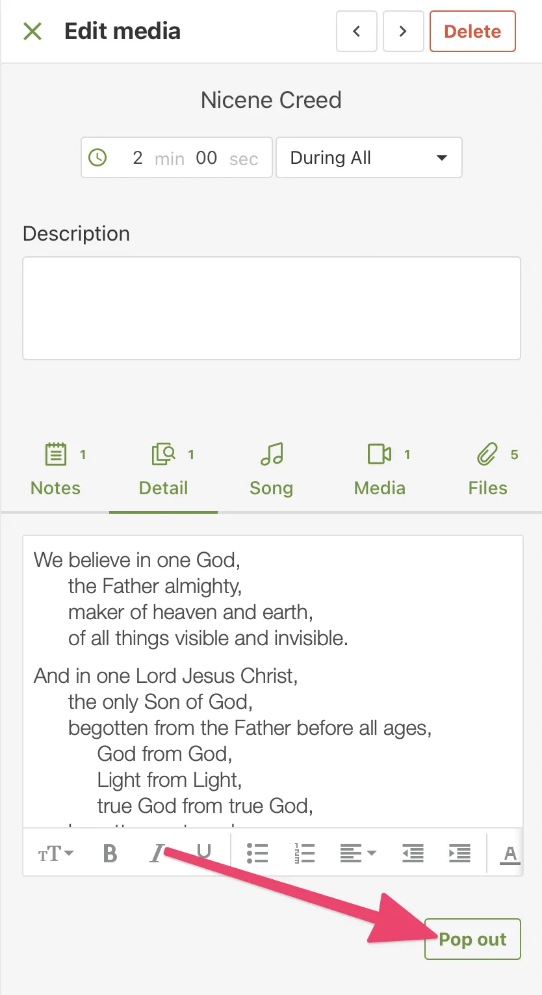Toggle underline formatting
542x995 pixels.
203,853
